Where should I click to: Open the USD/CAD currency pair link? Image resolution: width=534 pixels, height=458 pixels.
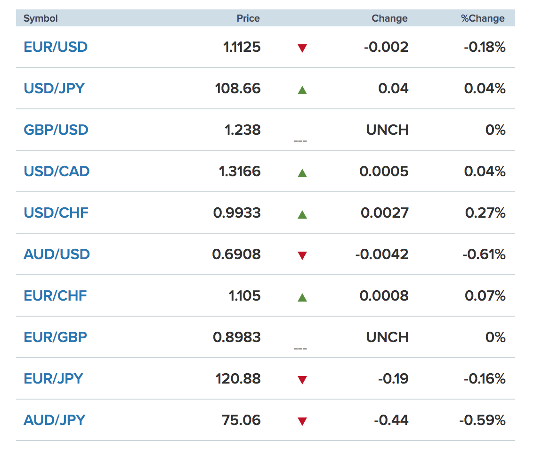[57, 172]
